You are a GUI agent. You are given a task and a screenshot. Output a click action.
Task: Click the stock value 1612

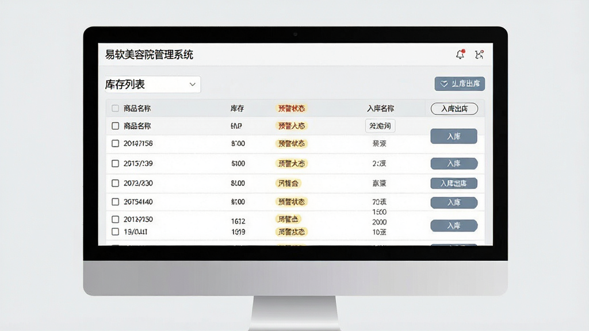pyautogui.click(x=238, y=221)
